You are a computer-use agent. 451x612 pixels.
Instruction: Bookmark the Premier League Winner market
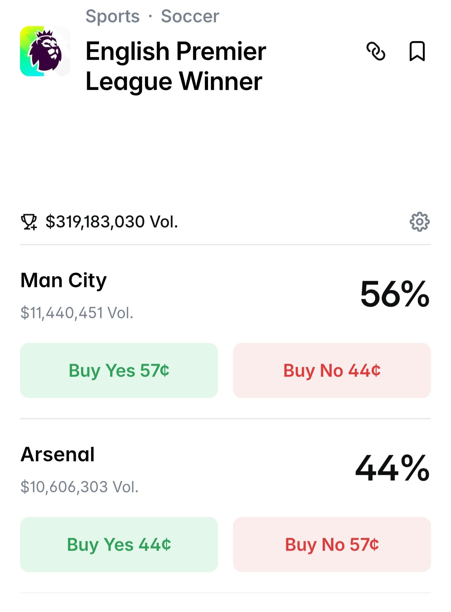click(417, 51)
